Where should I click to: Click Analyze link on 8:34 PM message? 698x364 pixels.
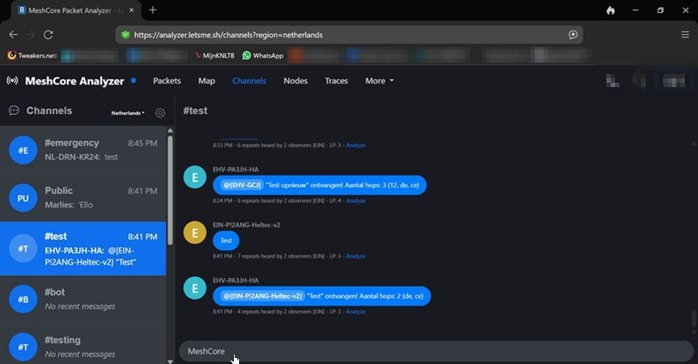pos(356,201)
